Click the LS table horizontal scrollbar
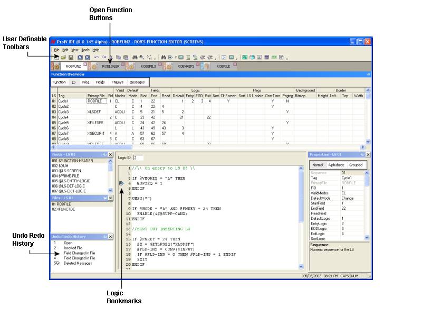Viewport: 422px width, 317px height. click(x=208, y=147)
